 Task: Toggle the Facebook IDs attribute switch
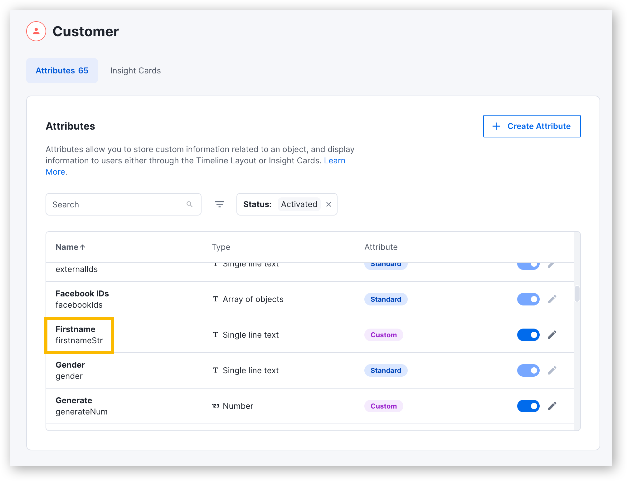pos(528,299)
